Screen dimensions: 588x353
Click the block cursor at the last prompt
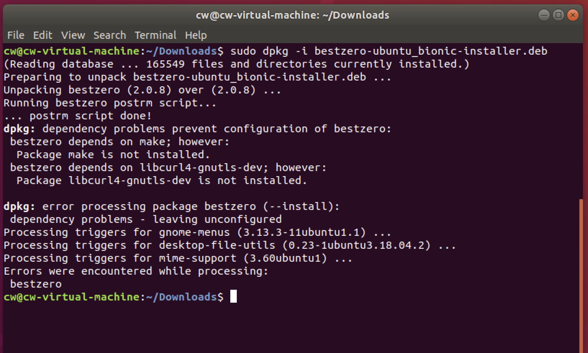pos(234,297)
